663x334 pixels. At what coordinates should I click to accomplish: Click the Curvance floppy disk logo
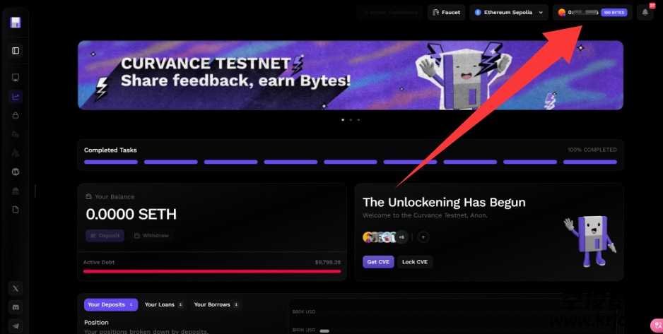16,23
